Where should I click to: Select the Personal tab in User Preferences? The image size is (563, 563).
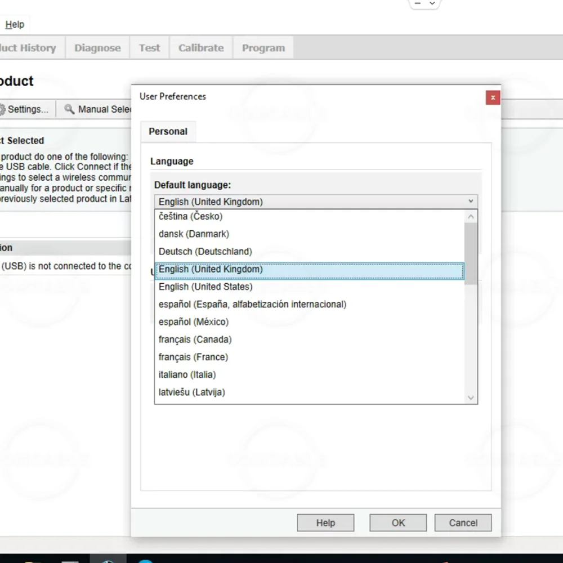coord(168,131)
